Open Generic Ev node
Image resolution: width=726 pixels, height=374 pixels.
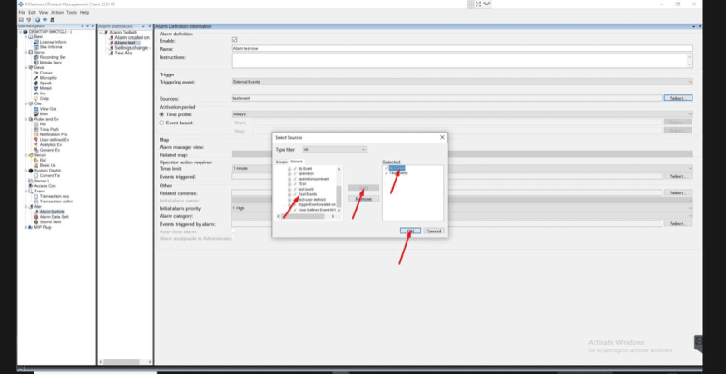point(50,150)
